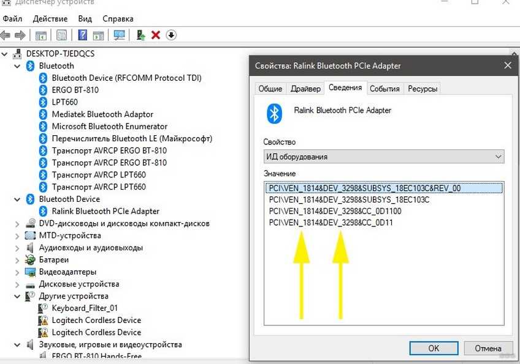This screenshot has height=364, width=520.
Task: Open the Действие menu
Action: pos(50,18)
